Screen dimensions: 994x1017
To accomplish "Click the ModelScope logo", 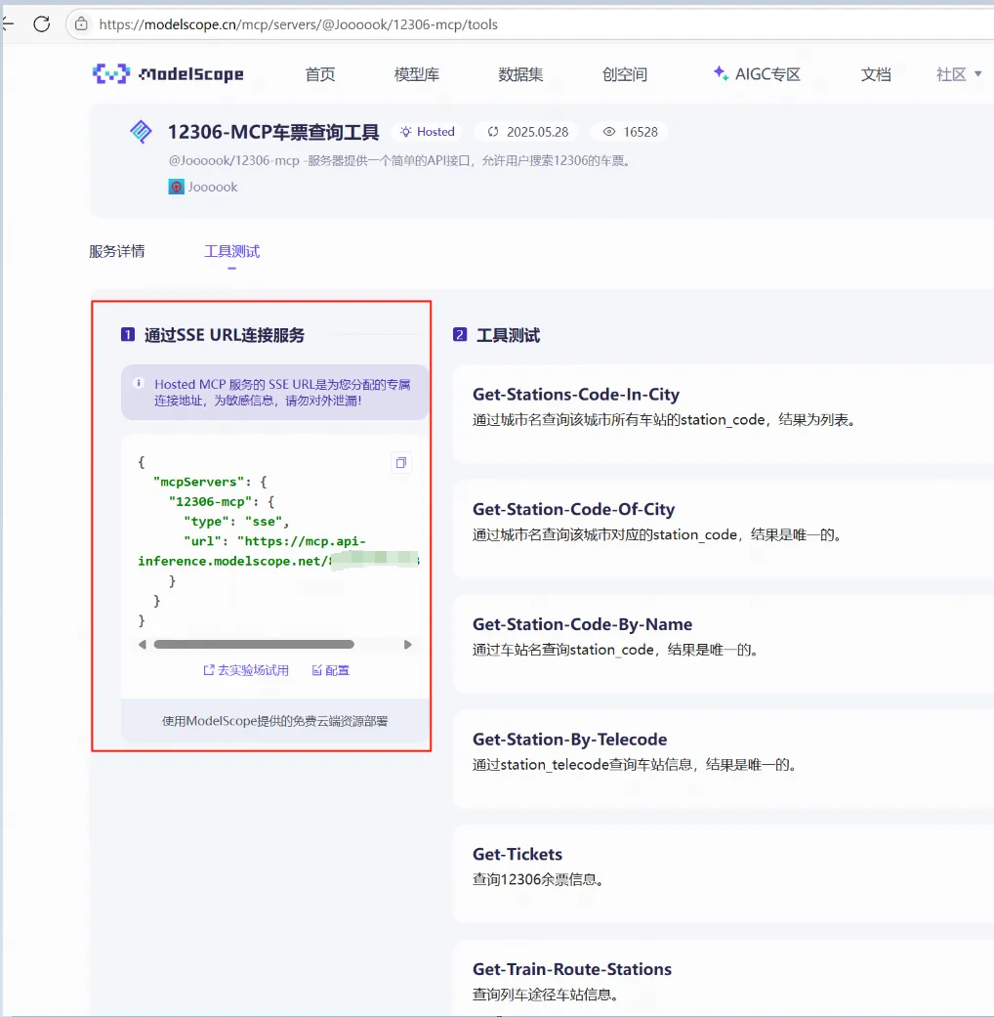I will click(168, 74).
